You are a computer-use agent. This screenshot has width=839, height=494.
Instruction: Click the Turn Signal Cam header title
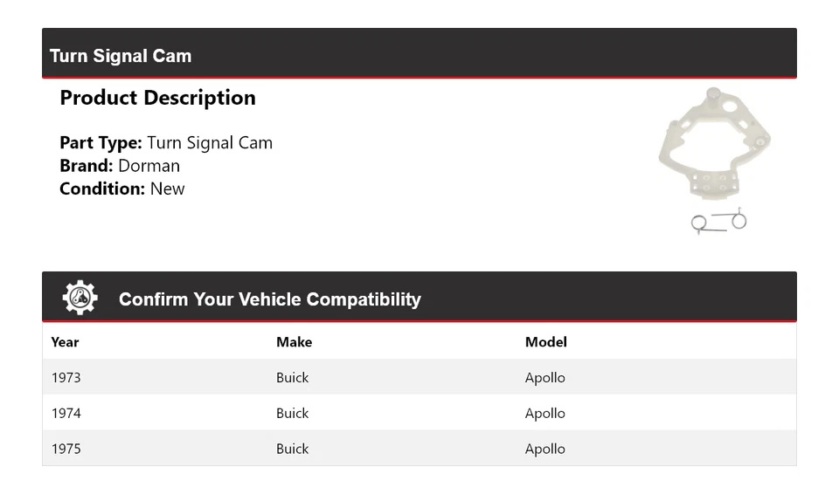[x=121, y=56]
